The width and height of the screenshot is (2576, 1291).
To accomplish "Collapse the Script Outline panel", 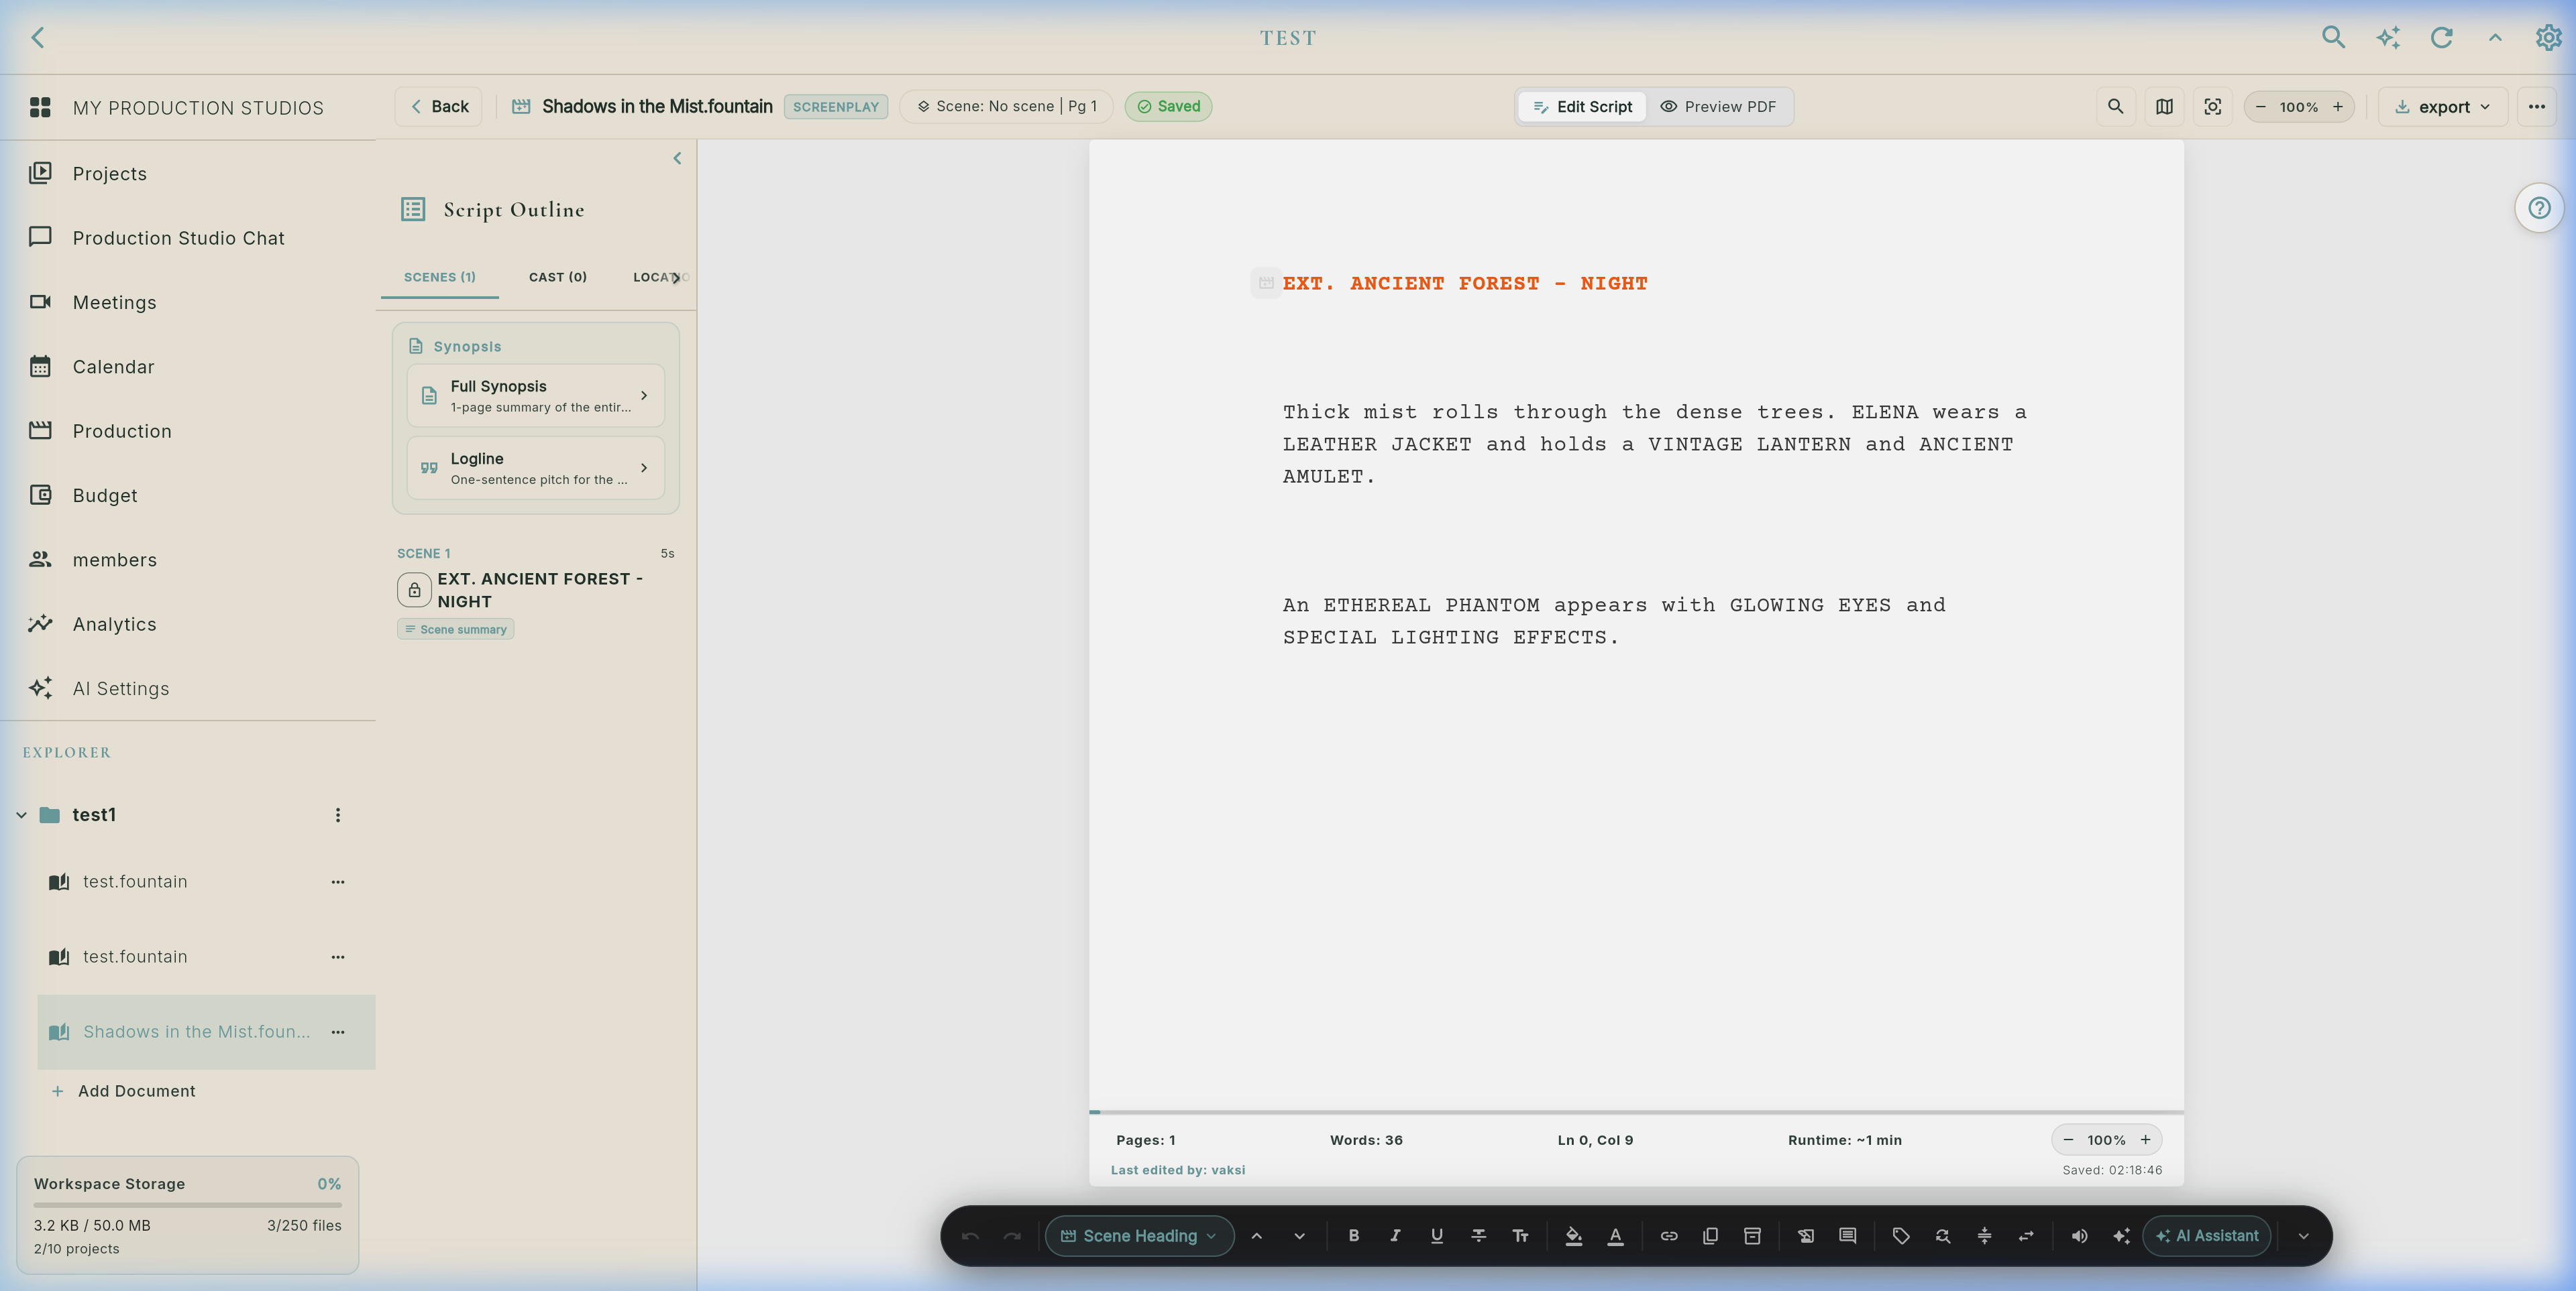I will pyautogui.click(x=677, y=158).
